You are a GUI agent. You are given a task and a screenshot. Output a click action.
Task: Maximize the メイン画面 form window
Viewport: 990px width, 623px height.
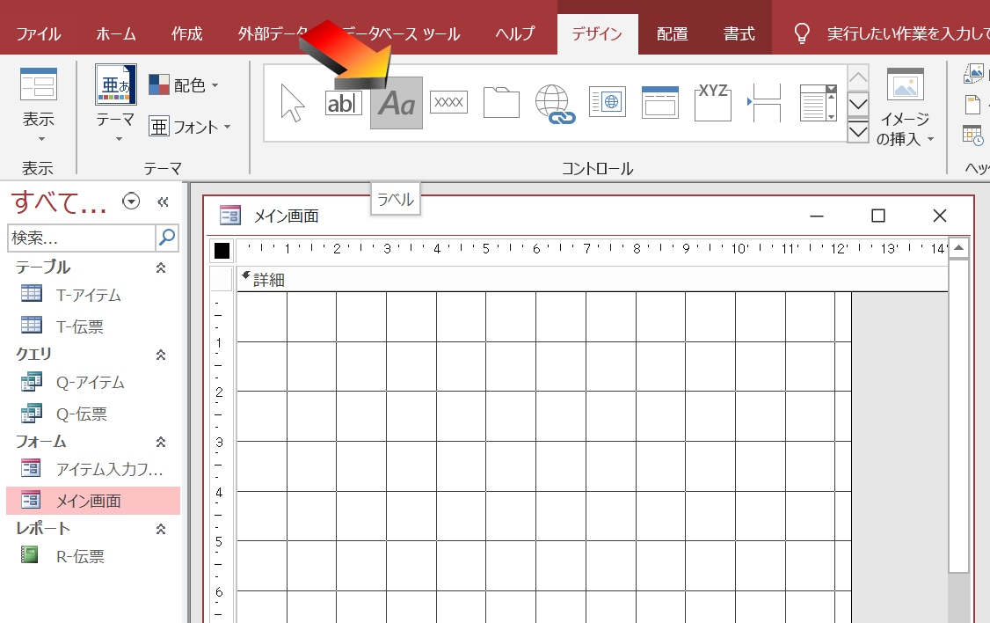click(877, 216)
